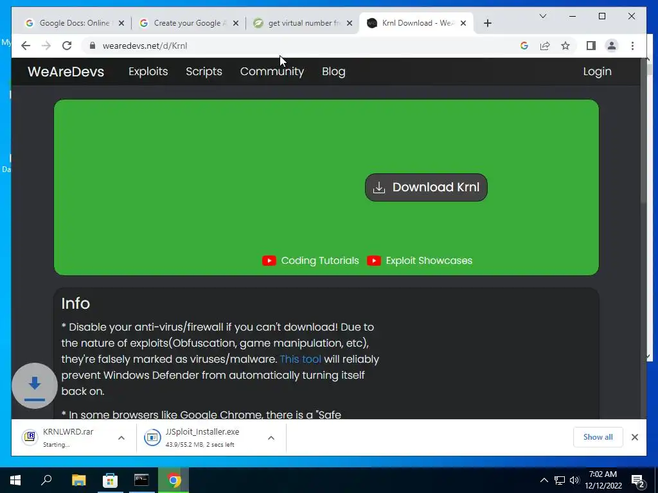This screenshot has height=493, width=658.
Task: Open the site info lock icon
Action: click(x=93, y=46)
